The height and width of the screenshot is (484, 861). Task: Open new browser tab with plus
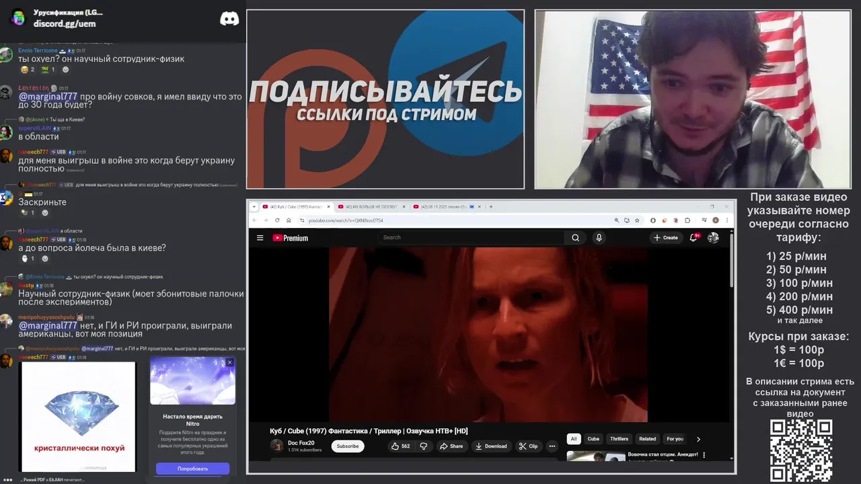pos(491,206)
